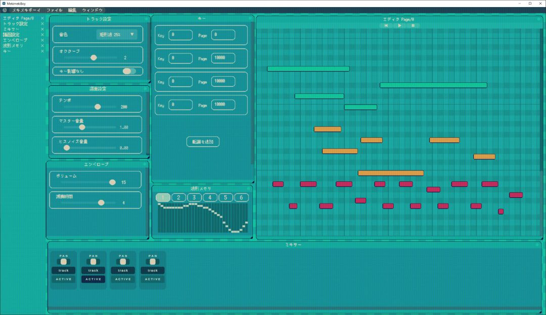546x315 pixels.
Task: Click the テンポ slider handle
Action: 98,107
